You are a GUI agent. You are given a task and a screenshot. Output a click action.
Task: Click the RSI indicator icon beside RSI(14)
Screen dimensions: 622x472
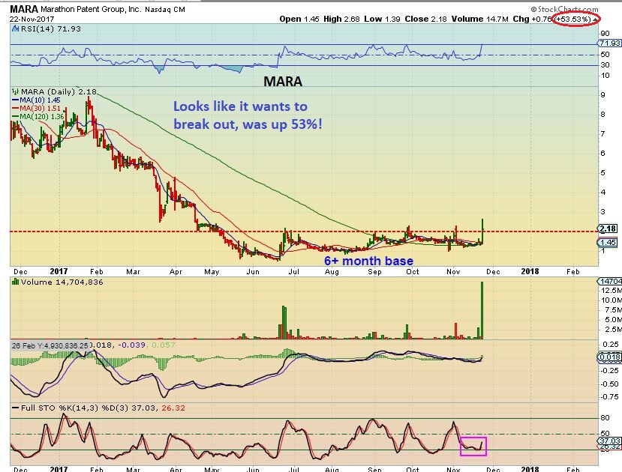16,28
